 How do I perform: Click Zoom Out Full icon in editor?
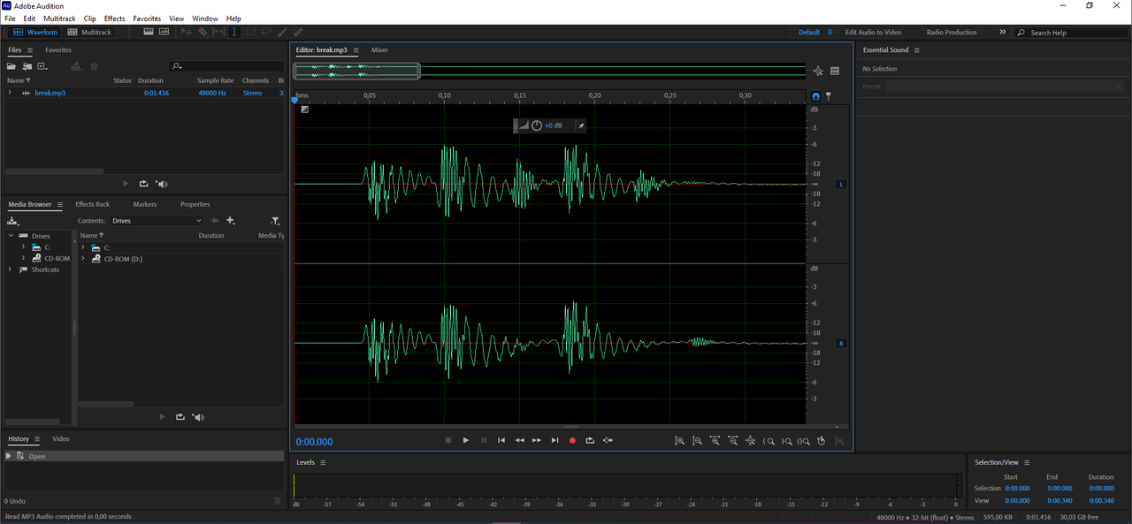(x=750, y=440)
